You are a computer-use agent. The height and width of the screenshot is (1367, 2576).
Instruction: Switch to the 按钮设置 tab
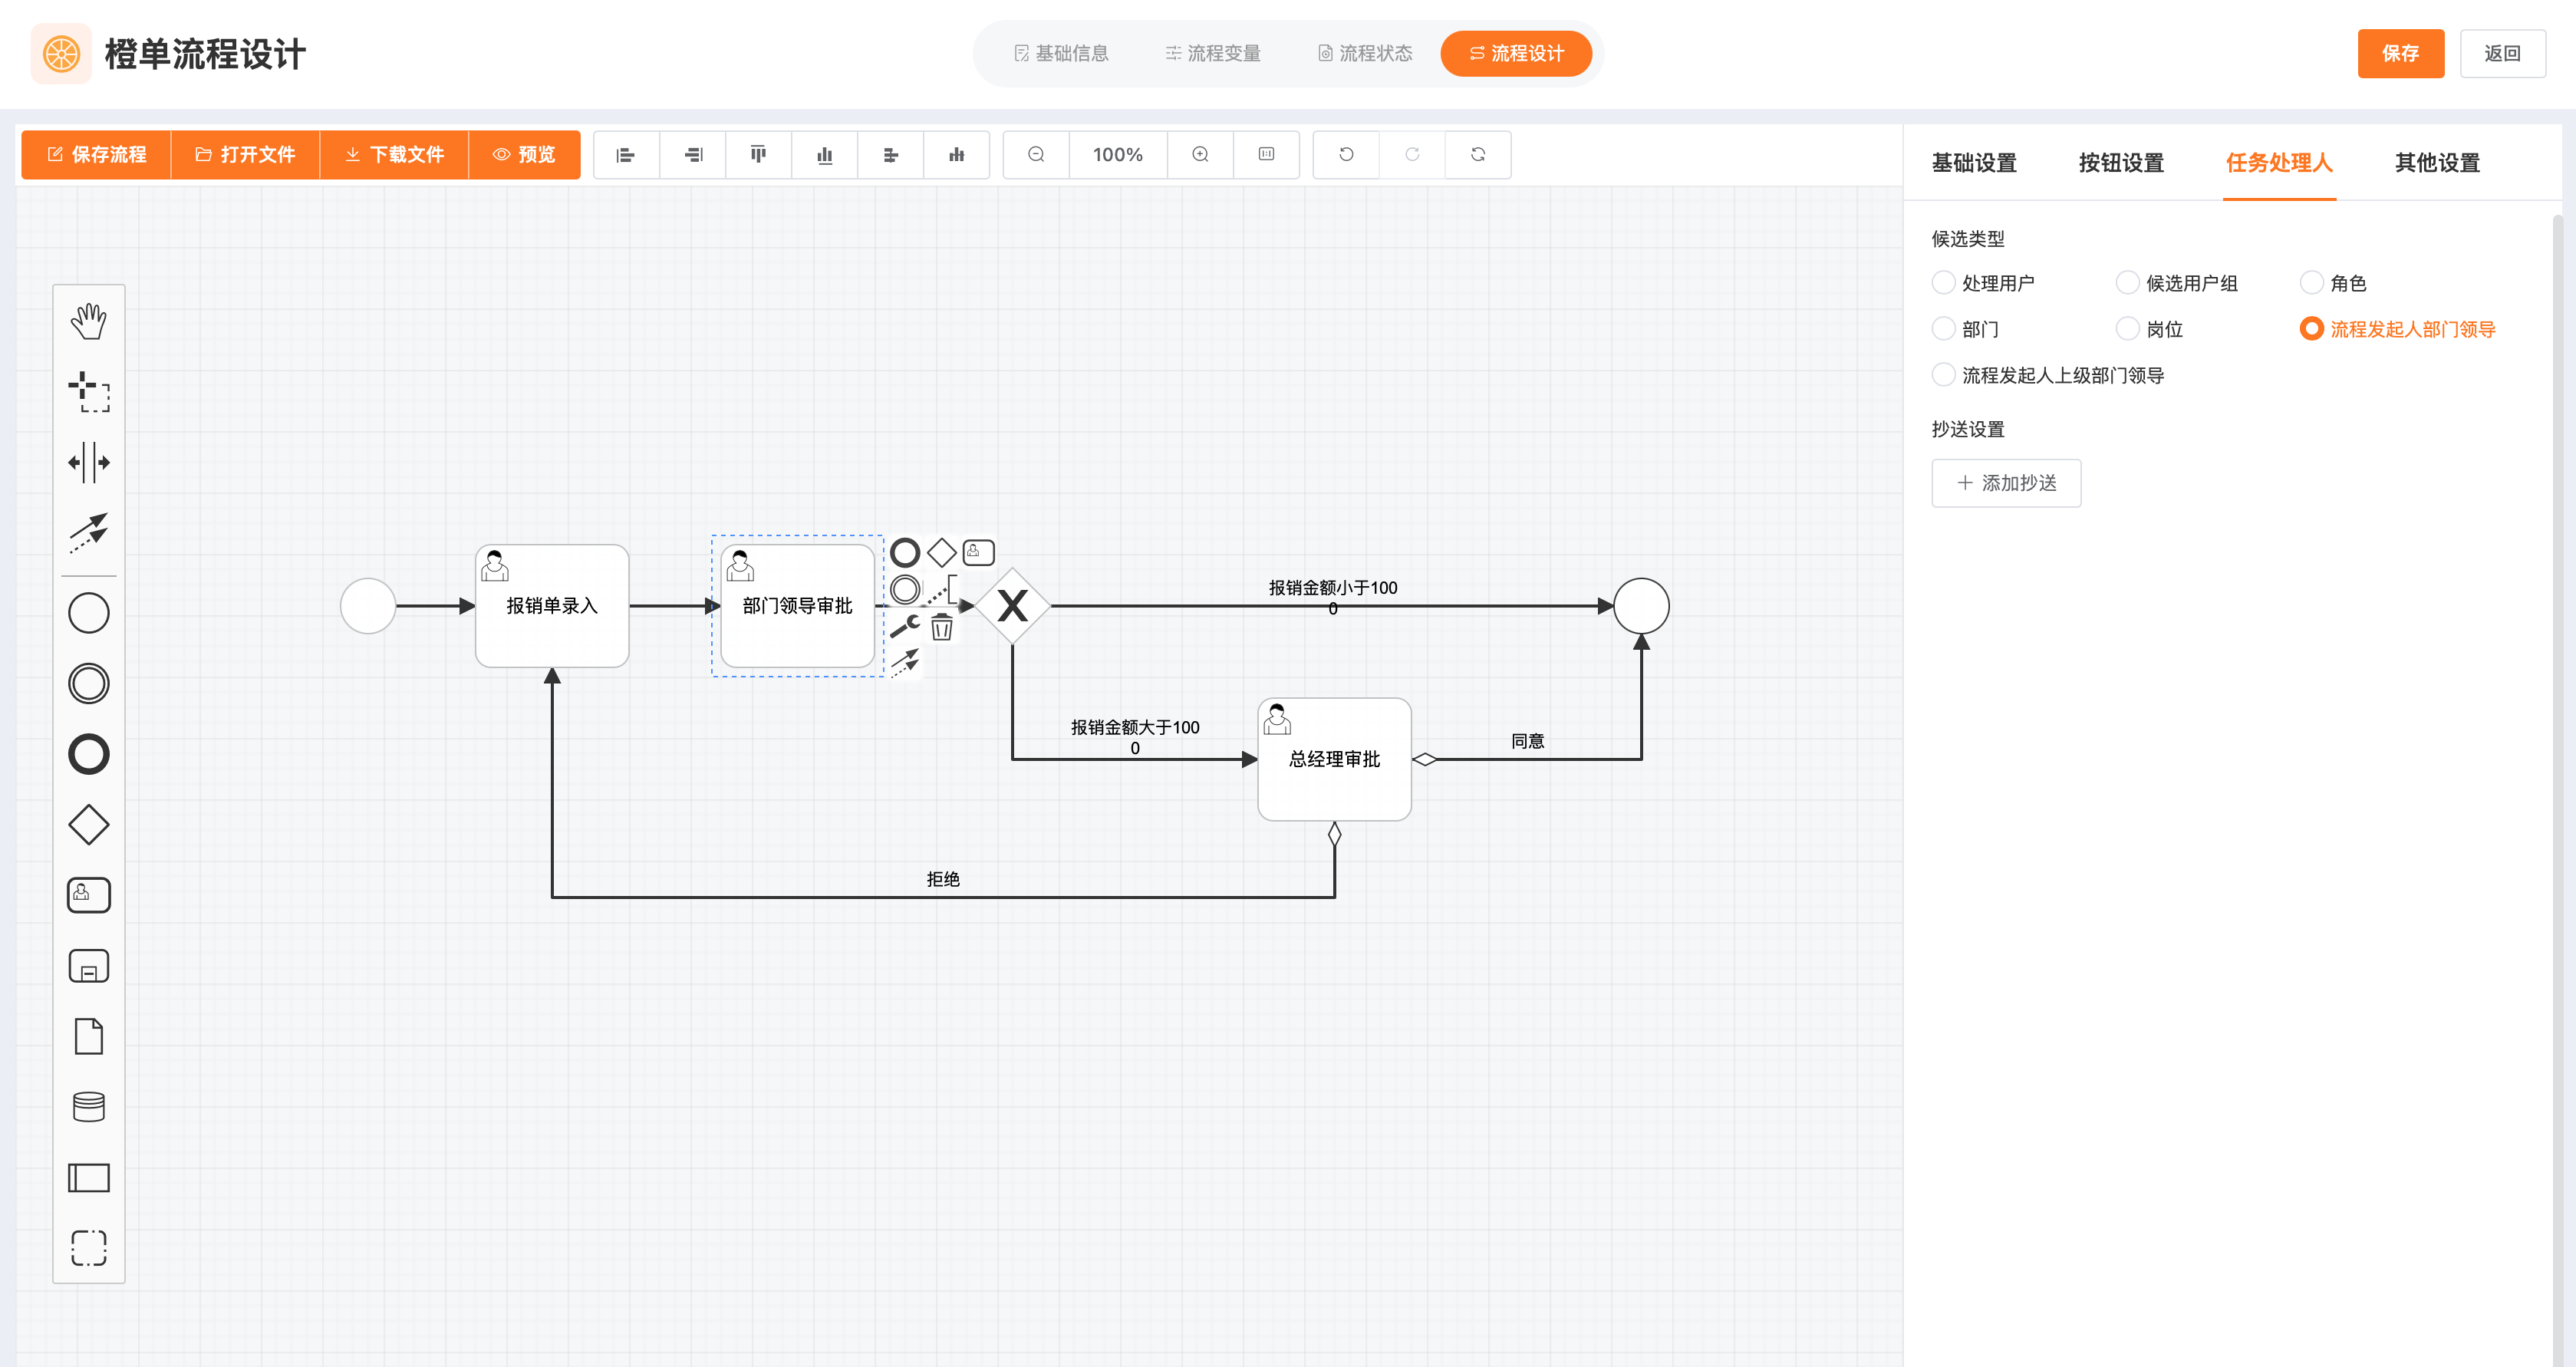(x=2120, y=163)
